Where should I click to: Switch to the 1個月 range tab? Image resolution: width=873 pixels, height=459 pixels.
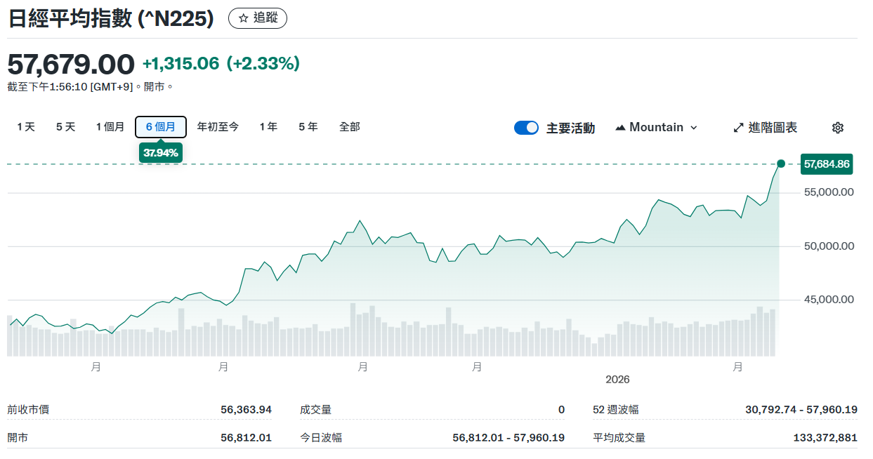tap(110, 127)
